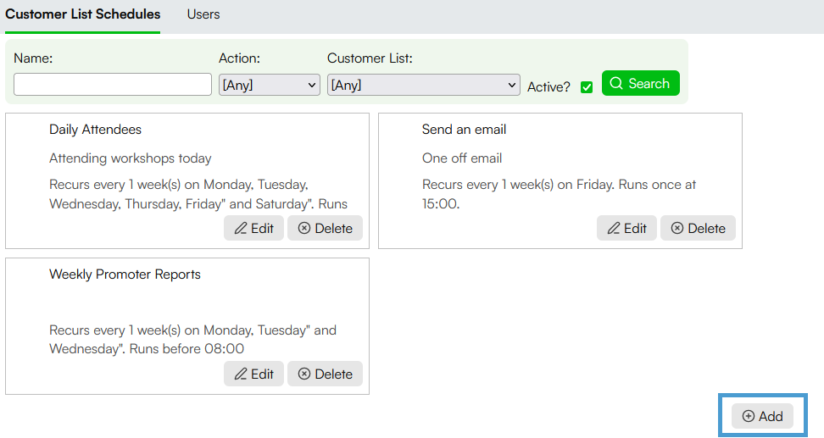Click the Customer List: label
This screenshot has width=824, height=438.
tap(370, 58)
